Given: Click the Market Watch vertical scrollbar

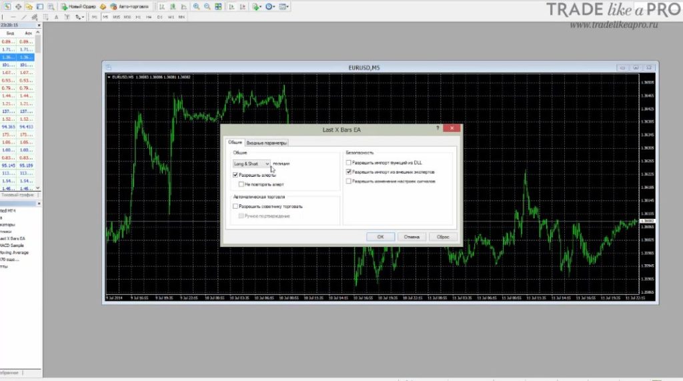Looking at the screenshot, I should [38, 107].
